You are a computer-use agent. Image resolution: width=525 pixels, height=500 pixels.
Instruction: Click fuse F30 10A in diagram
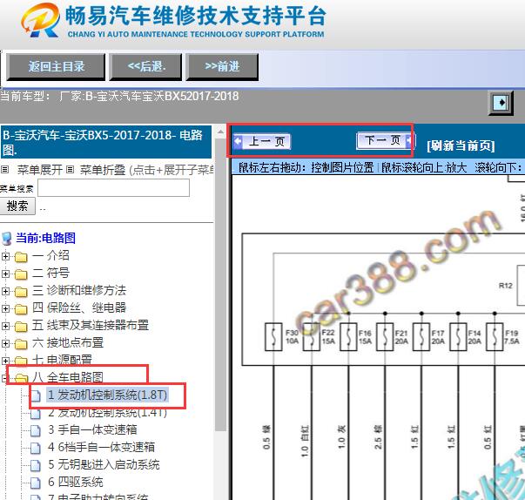pyautogui.click(x=273, y=337)
